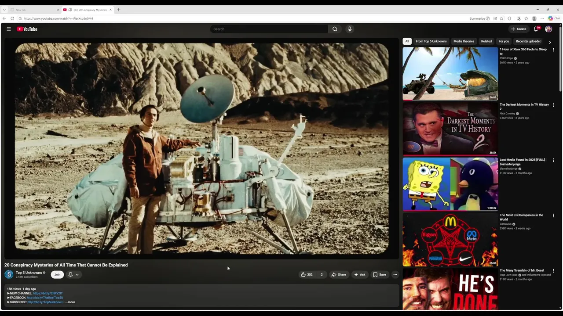Ask about this video
This screenshot has height=316, width=563.
pos(360,275)
